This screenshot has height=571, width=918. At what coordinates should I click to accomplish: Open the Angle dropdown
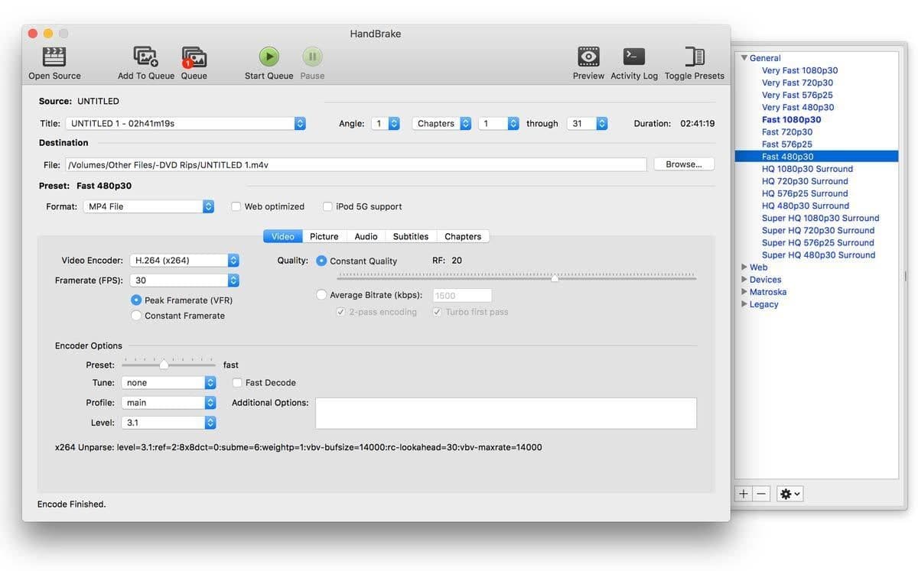pyautogui.click(x=386, y=123)
